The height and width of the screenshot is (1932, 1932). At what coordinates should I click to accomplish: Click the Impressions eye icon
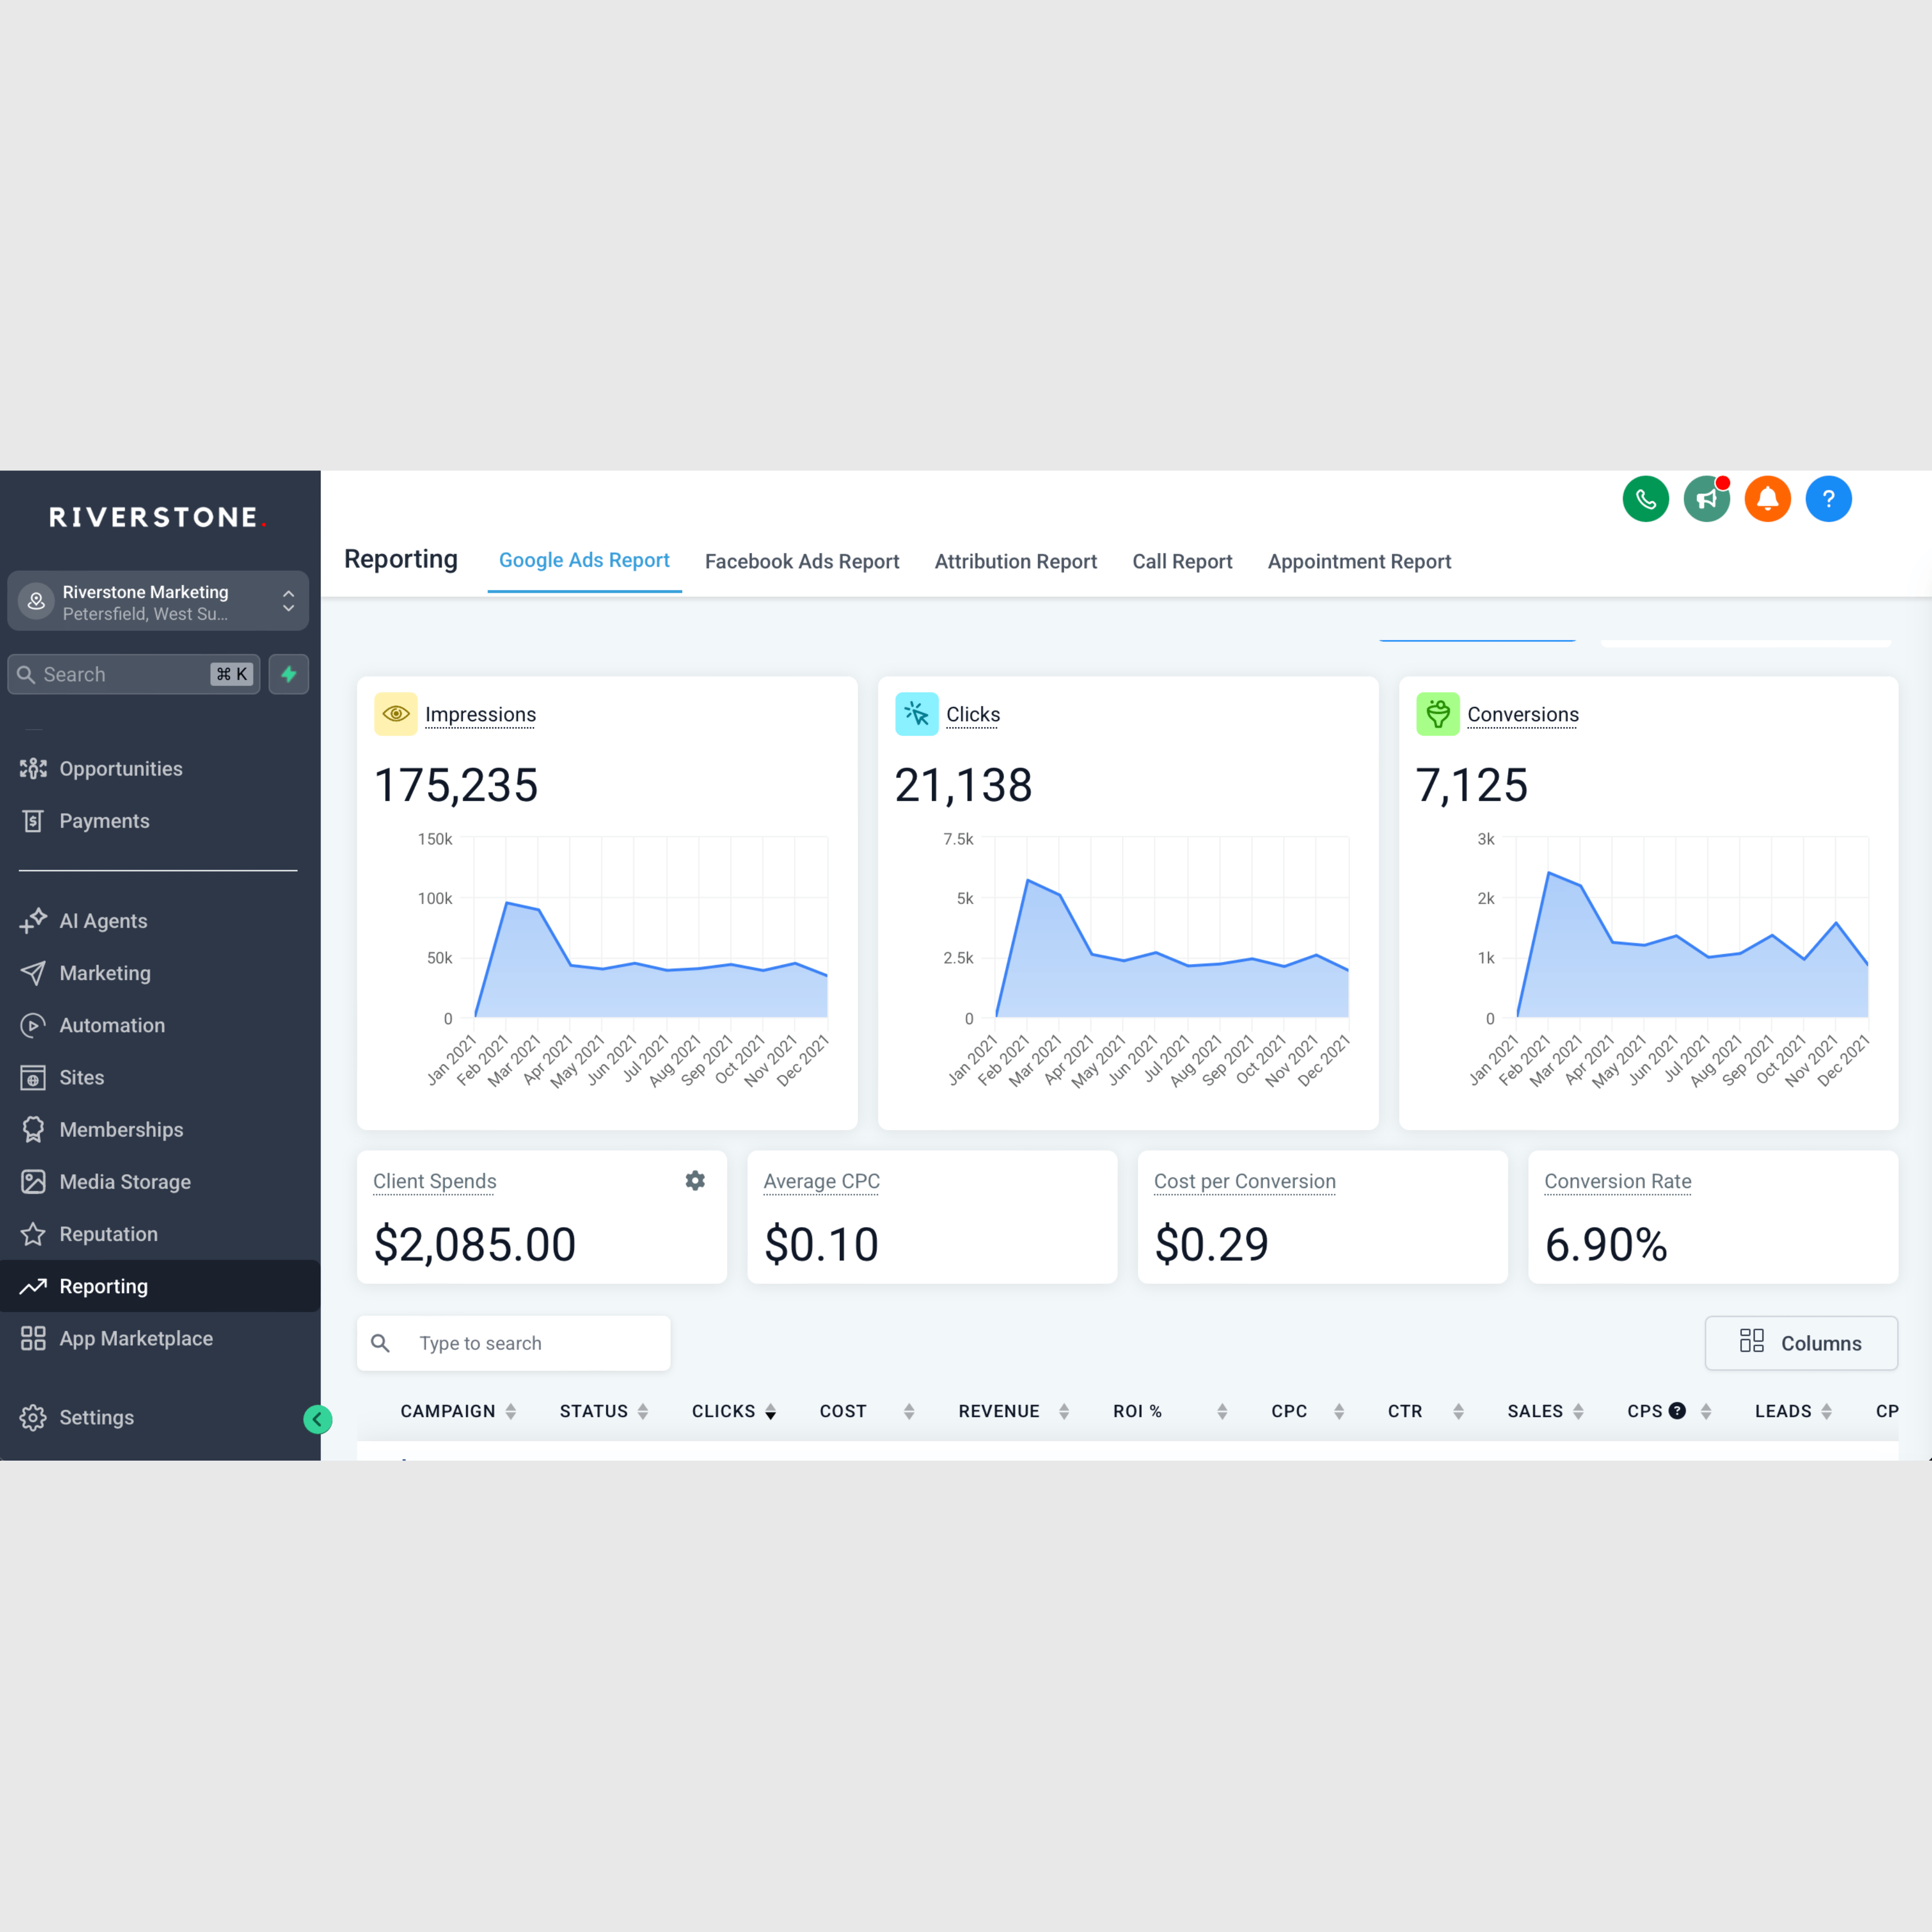(x=396, y=714)
